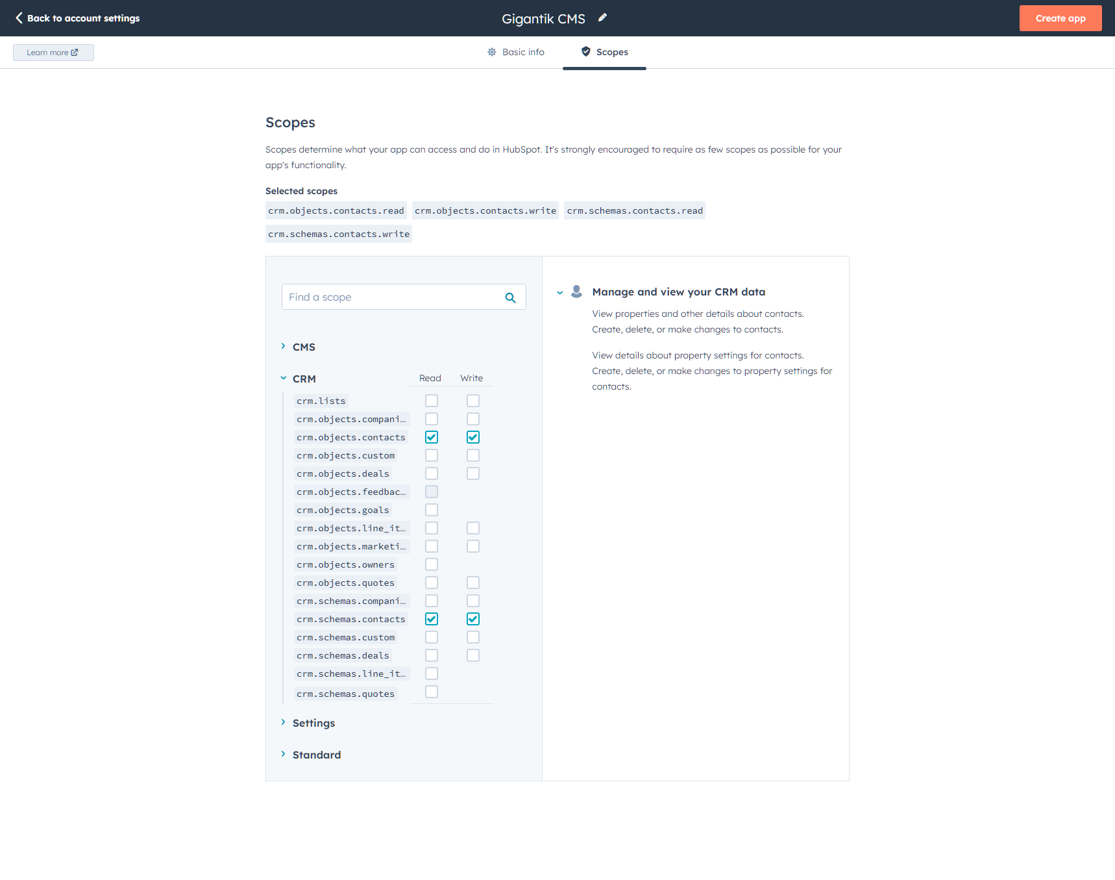1115x880 pixels.
Task: Check Write for crm.schemas.deals
Action: pyautogui.click(x=473, y=655)
